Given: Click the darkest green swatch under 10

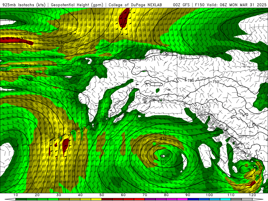Looking at the screenshot, I should (21, 199).
